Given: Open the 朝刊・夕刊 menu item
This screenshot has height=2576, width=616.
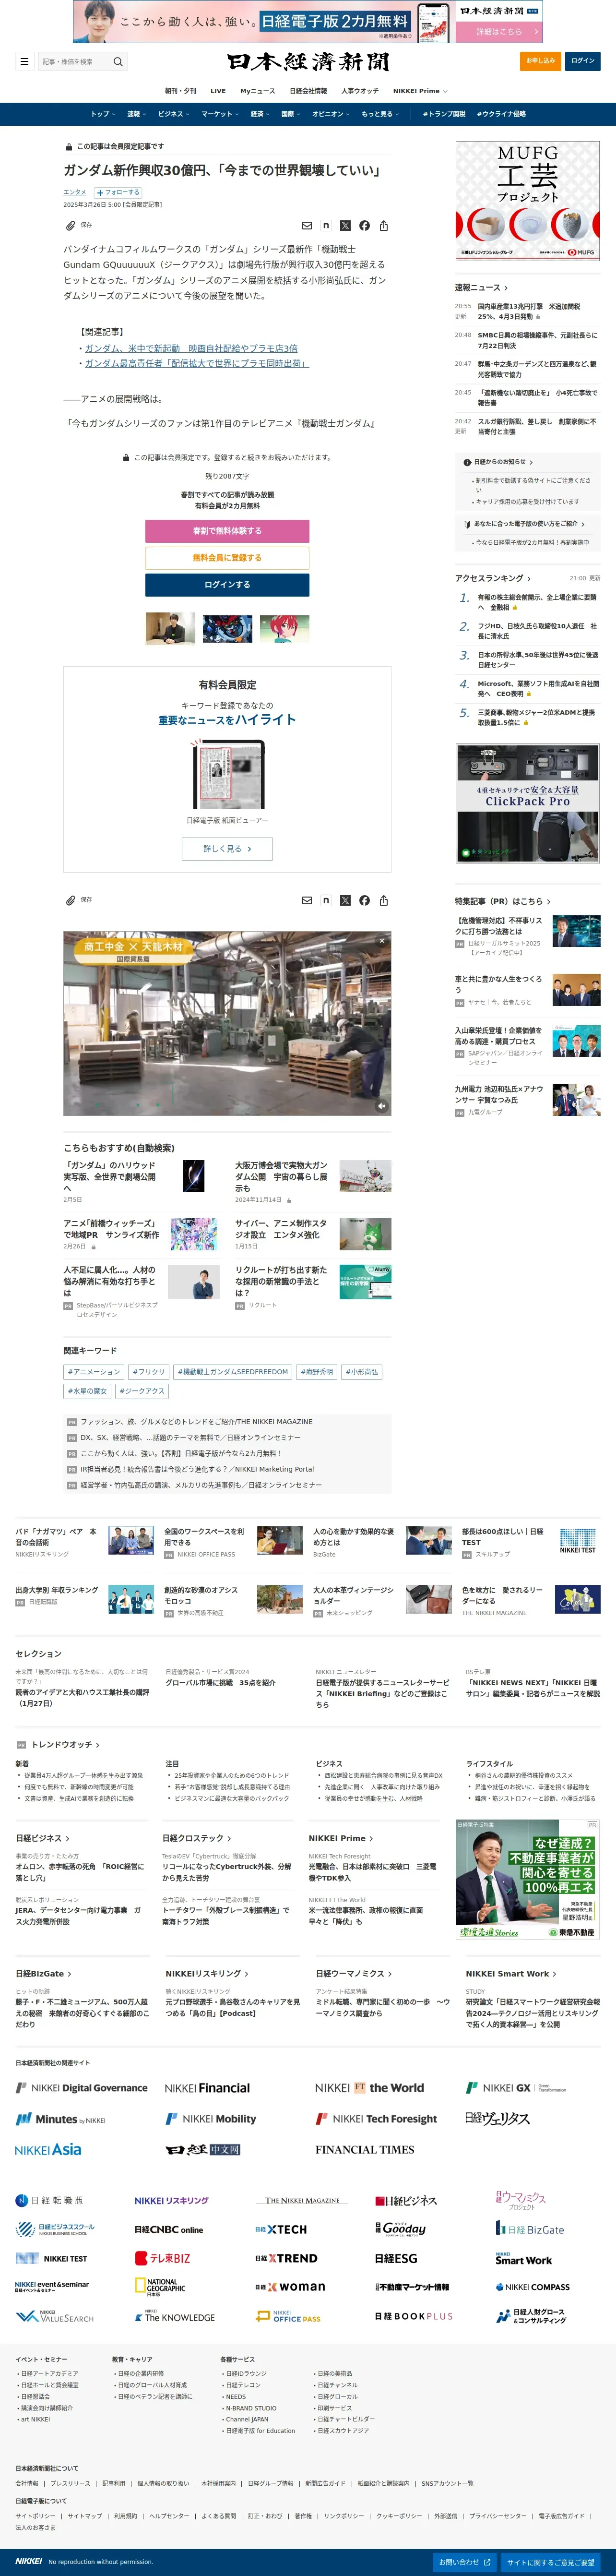Looking at the screenshot, I should [x=181, y=91].
